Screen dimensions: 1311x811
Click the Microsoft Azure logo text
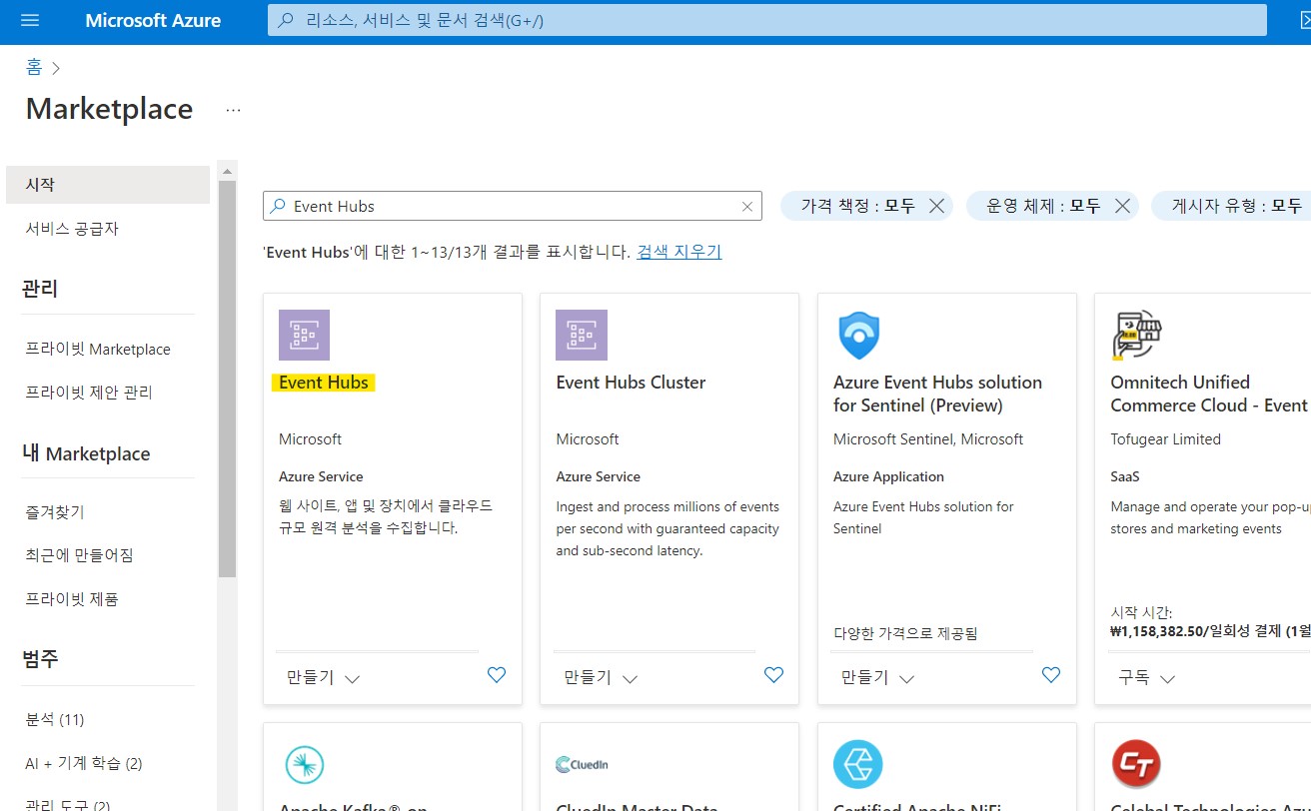(153, 21)
